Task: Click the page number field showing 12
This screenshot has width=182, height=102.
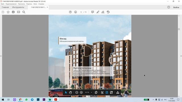Action: [81, 12]
